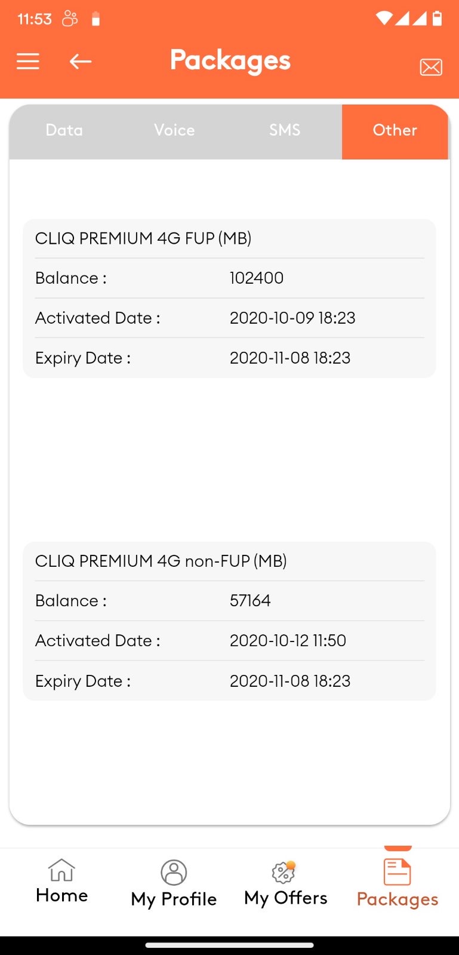Open the messages envelope icon
This screenshot has width=459, height=955.
point(431,67)
